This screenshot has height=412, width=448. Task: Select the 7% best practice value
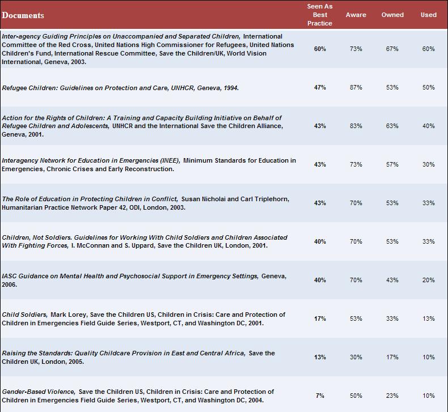pyautogui.click(x=320, y=396)
